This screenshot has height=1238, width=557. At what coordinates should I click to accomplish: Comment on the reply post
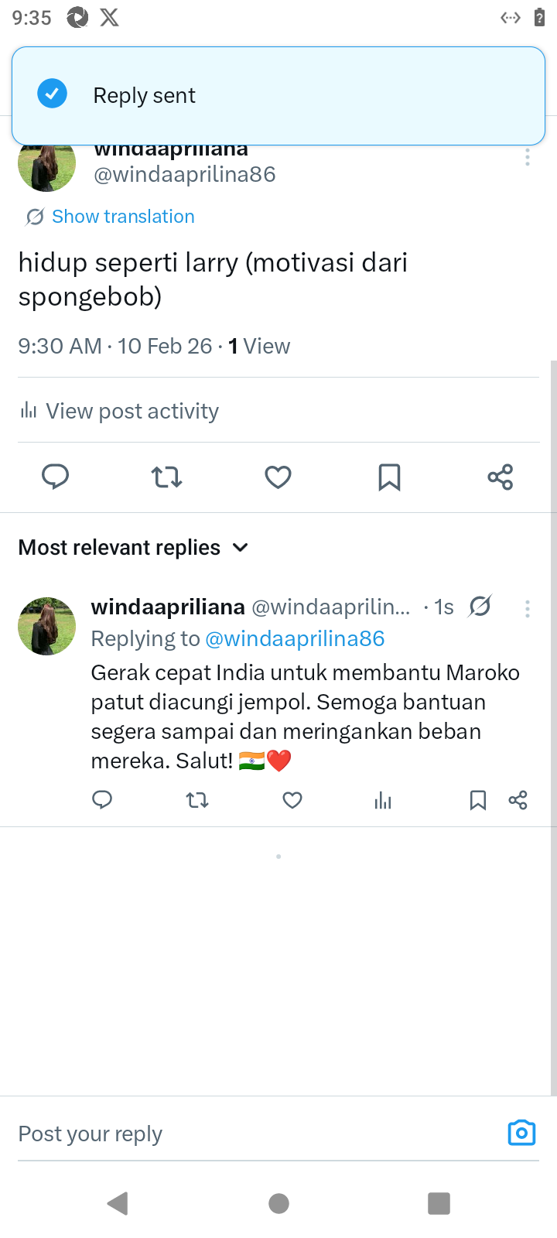tap(102, 800)
